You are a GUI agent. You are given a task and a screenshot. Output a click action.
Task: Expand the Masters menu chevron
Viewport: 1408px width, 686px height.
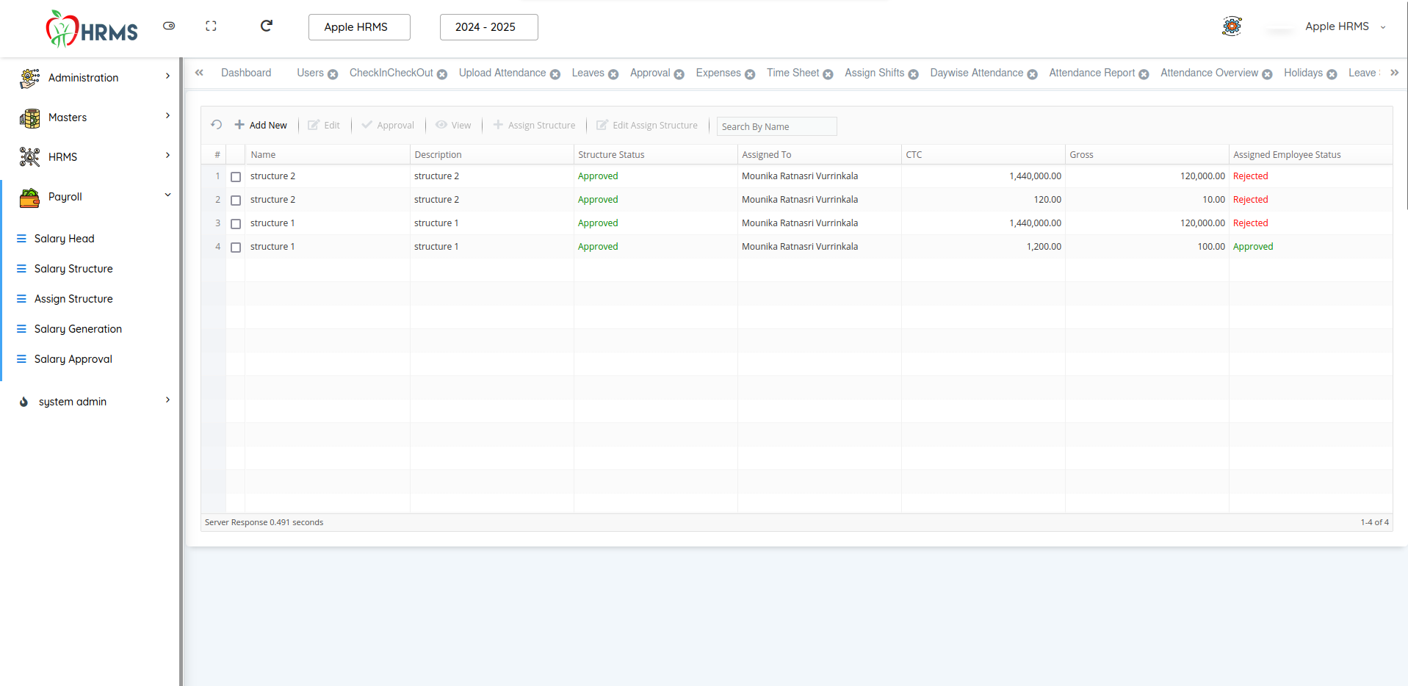tap(167, 116)
